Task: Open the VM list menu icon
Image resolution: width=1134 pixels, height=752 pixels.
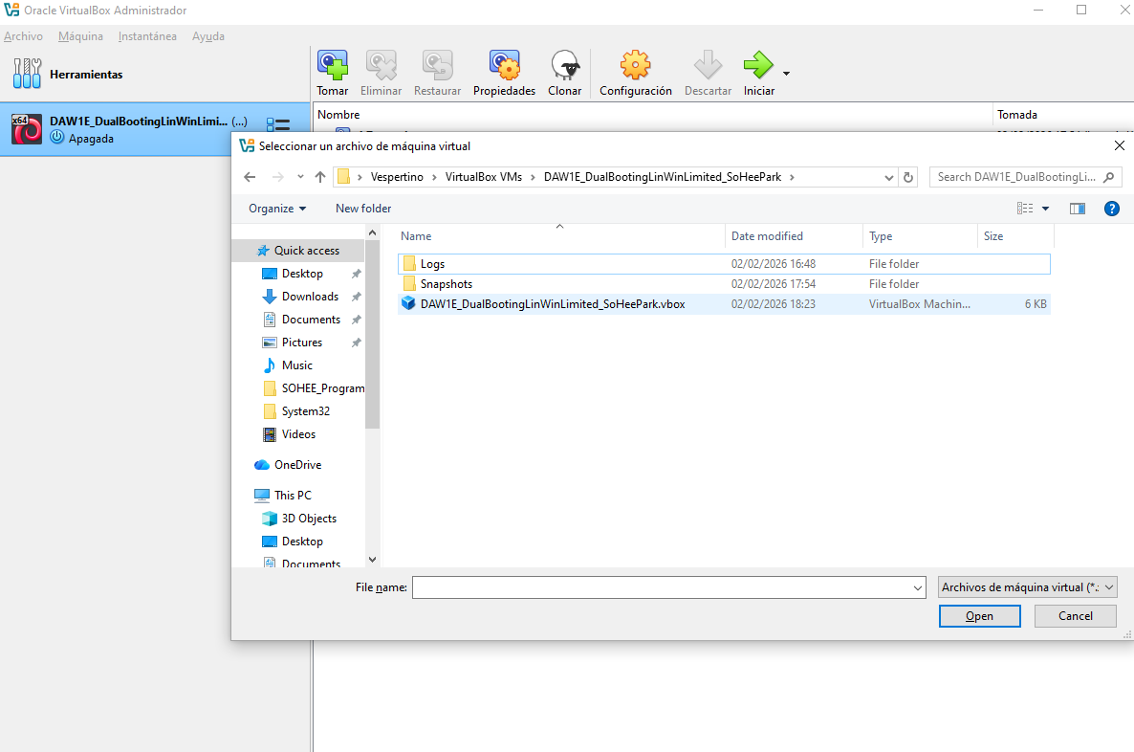Action: [x=278, y=126]
